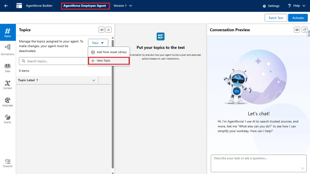This screenshot has width=310, height=174.
Task: Open the Checklist sidebar item
Action: [x=7, y=163]
